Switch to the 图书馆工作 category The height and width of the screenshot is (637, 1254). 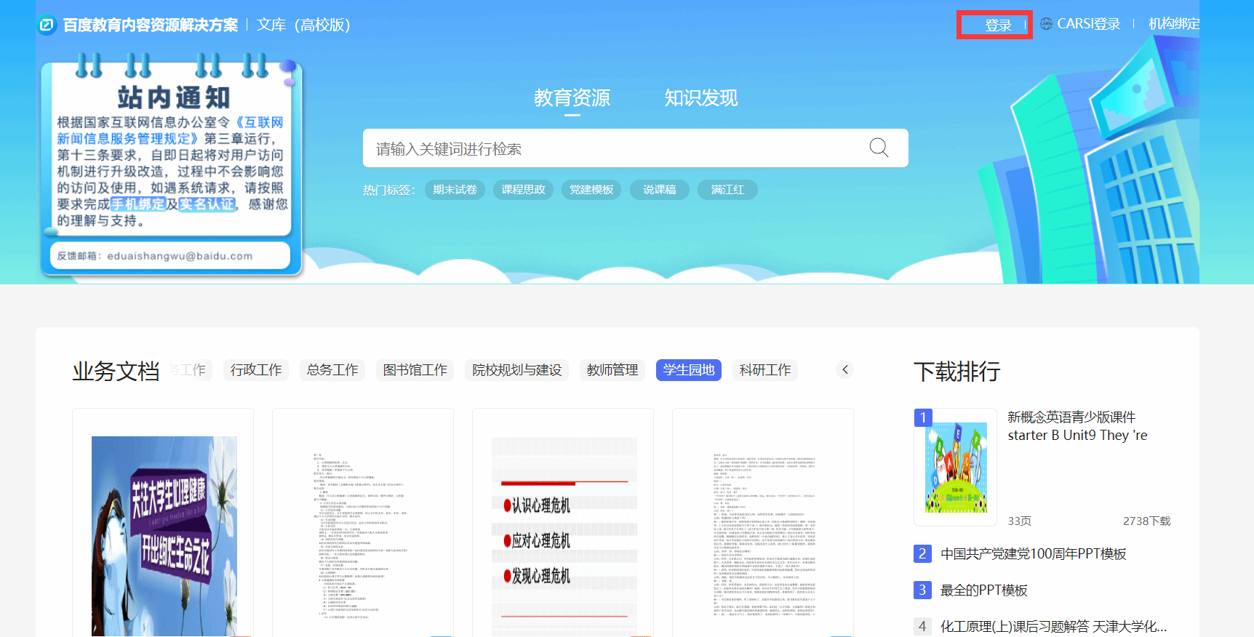click(415, 370)
